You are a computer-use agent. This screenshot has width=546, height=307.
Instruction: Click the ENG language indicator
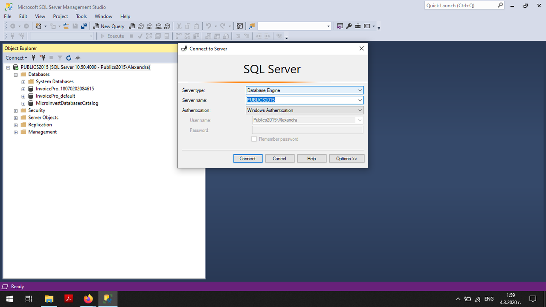489,299
